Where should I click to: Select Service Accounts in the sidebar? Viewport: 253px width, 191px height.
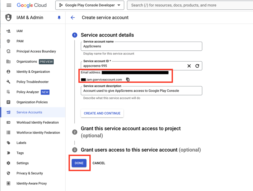(x=29, y=112)
